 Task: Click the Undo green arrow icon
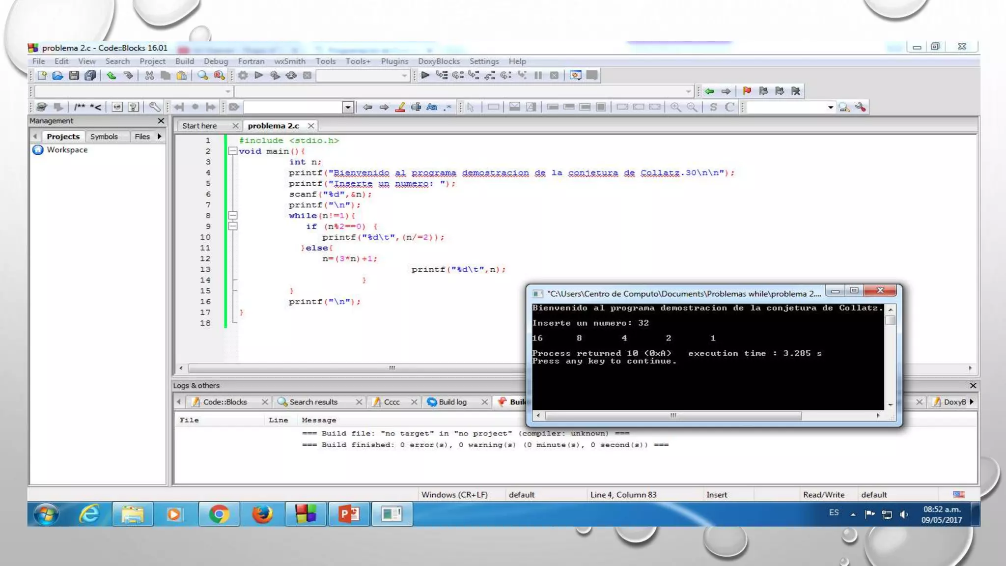[x=112, y=75]
